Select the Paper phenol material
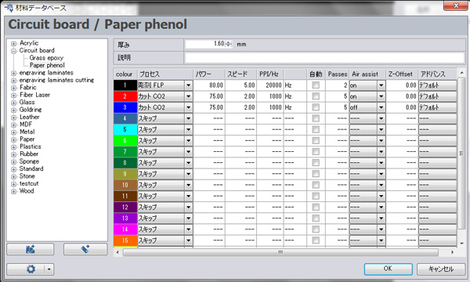470x282 pixels. [47, 65]
